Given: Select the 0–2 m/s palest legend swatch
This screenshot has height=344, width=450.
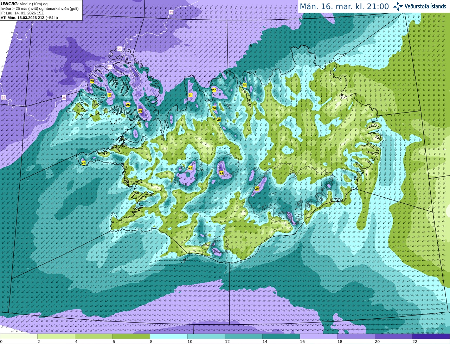Looking at the screenshot, I should [x=19, y=336].
